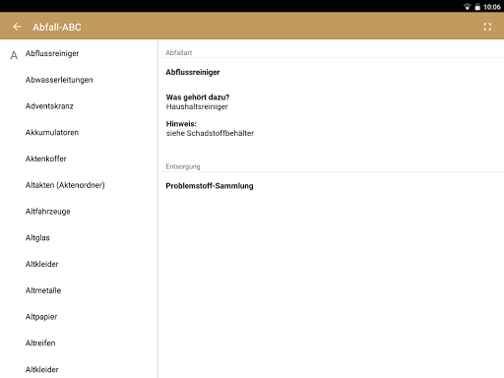Tap the battery status icon
The width and height of the screenshot is (504, 378).
tap(477, 7)
